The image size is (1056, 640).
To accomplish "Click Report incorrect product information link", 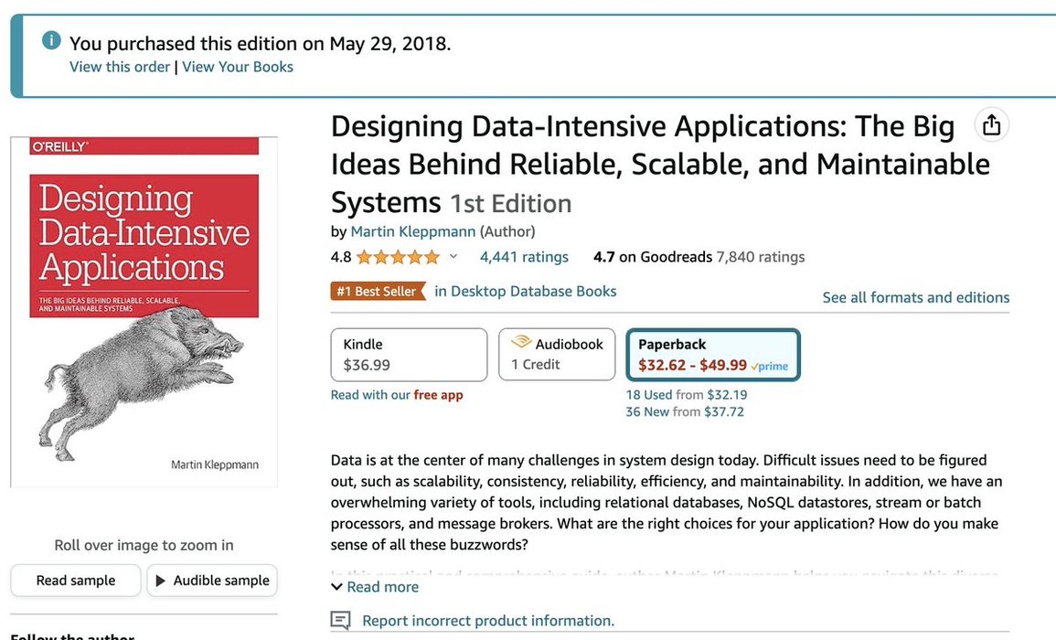I will [488, 621].
